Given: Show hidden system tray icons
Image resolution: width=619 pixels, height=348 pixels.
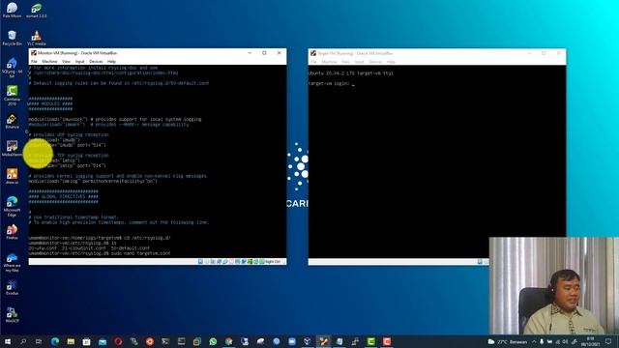Looking at the screenshot, I should (x=534, y=341).
